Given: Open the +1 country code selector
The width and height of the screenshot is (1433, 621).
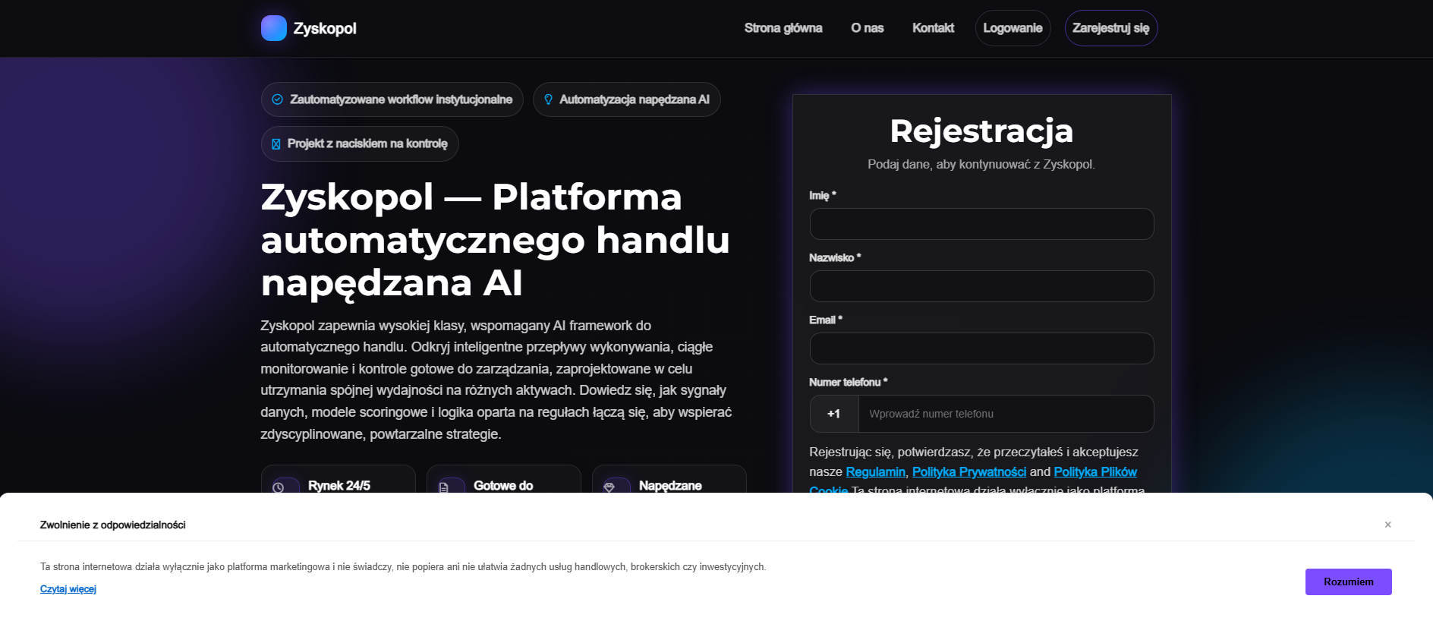Looking at the screenshot, I should click(x=834, y=414).
